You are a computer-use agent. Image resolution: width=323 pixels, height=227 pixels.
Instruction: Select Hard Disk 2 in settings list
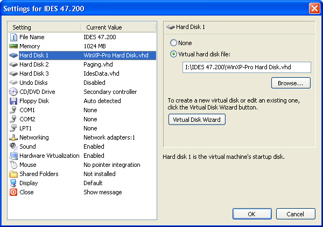coord(34,64)
